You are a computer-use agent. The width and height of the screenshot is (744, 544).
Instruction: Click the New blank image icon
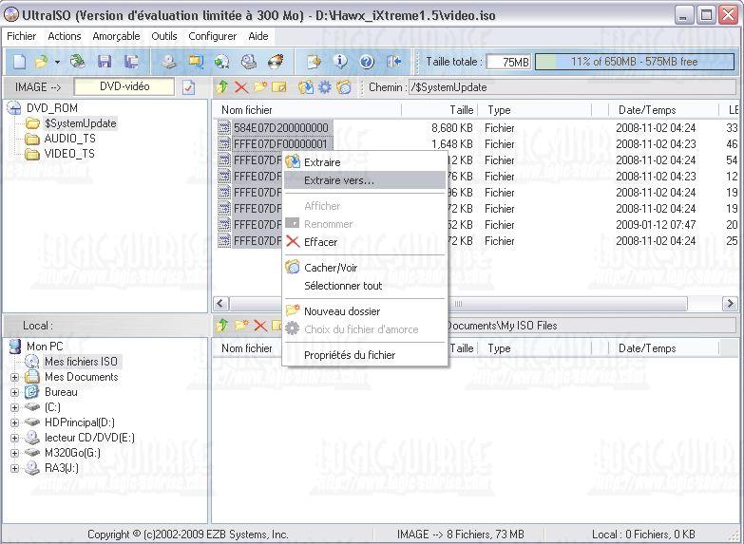[19, 62]
